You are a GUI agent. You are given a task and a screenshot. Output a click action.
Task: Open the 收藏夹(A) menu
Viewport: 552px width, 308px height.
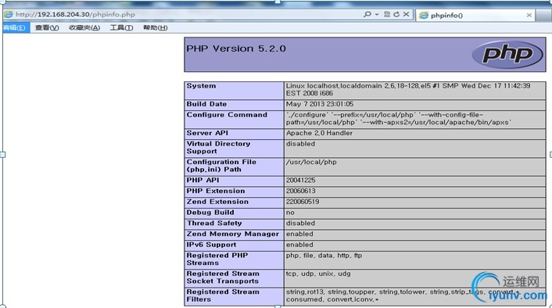pyautogui.click(x=84, y=27)
